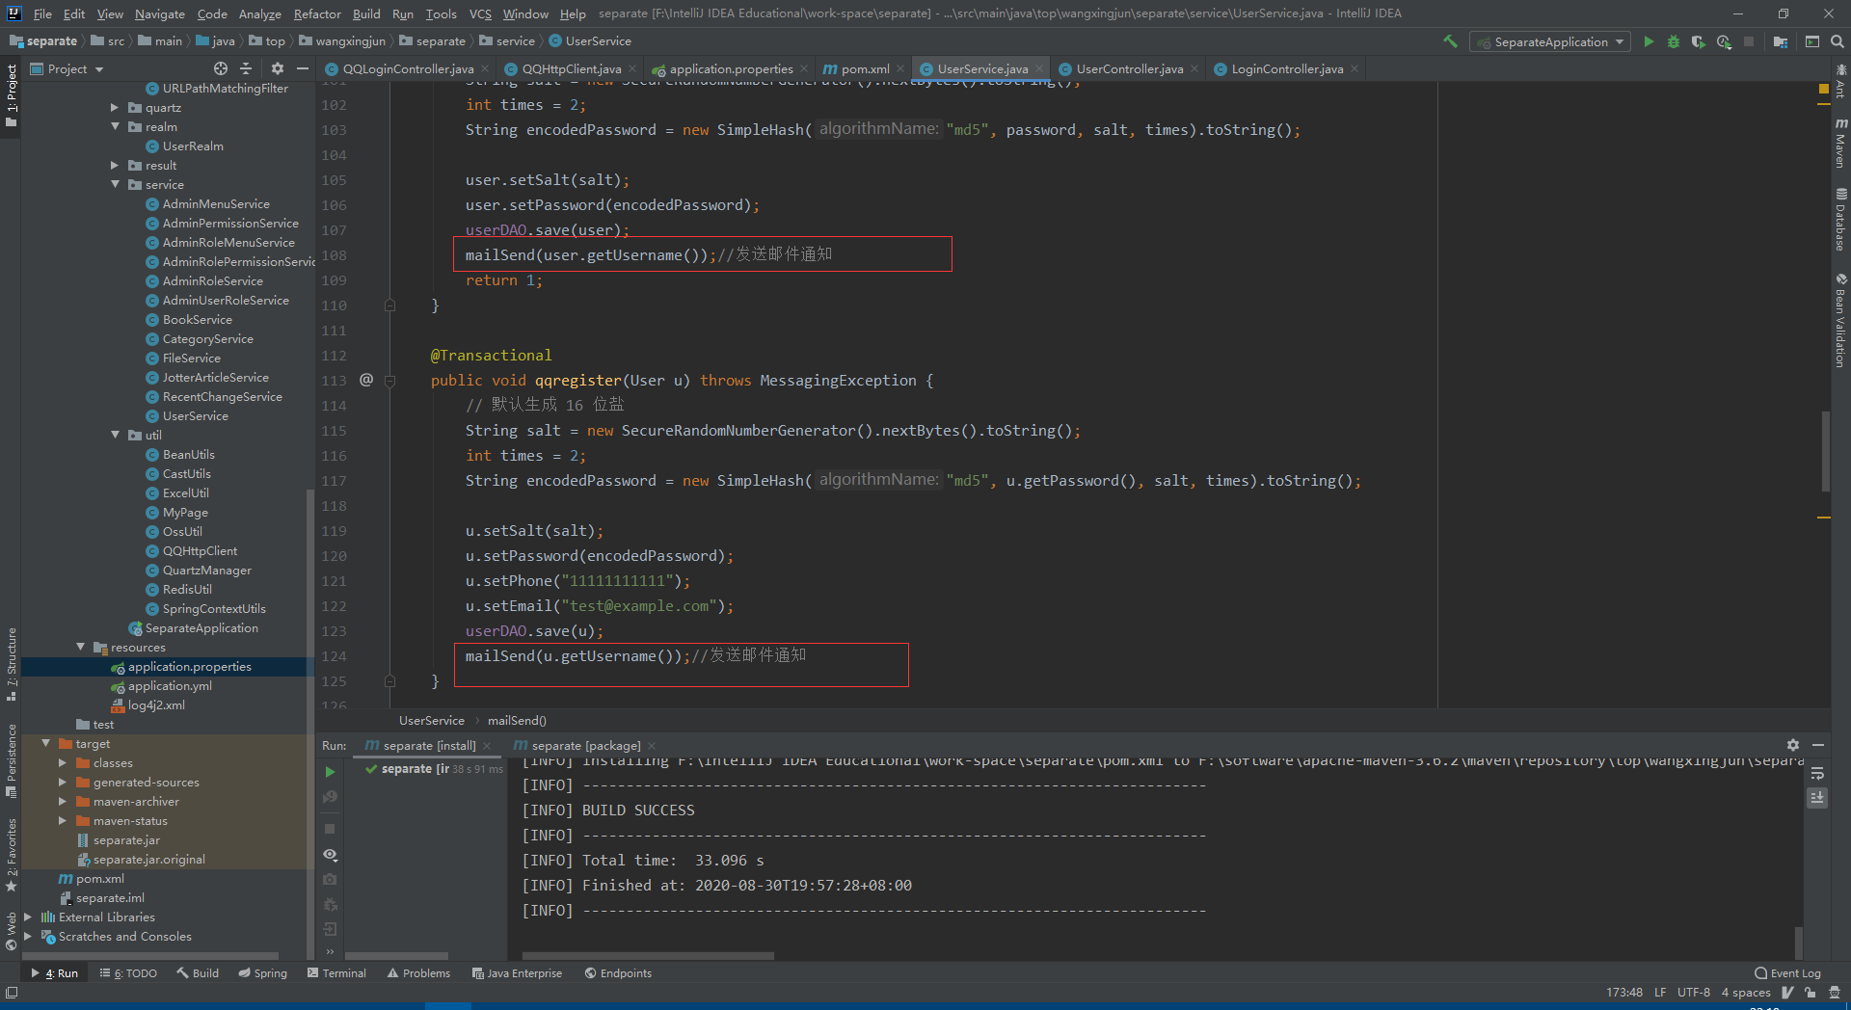The width and height of the screenshot is (1851, 1010).
Task: Open the Project view selector dropdown
Action: click(x=67, y=68)
